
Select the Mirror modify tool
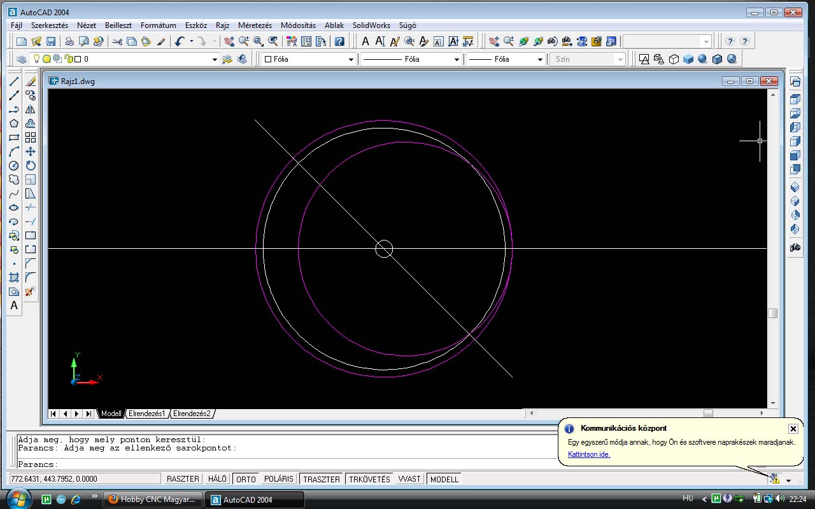point(30,109)
